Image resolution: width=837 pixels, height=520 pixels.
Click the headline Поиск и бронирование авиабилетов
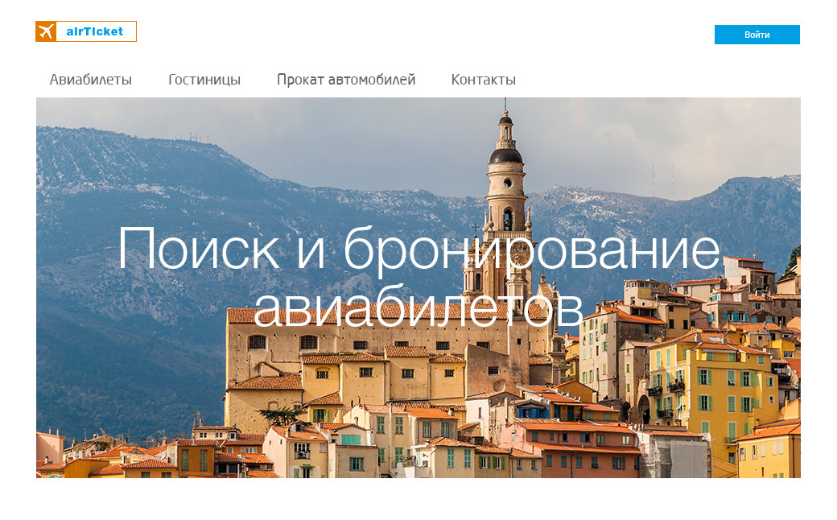419,277
